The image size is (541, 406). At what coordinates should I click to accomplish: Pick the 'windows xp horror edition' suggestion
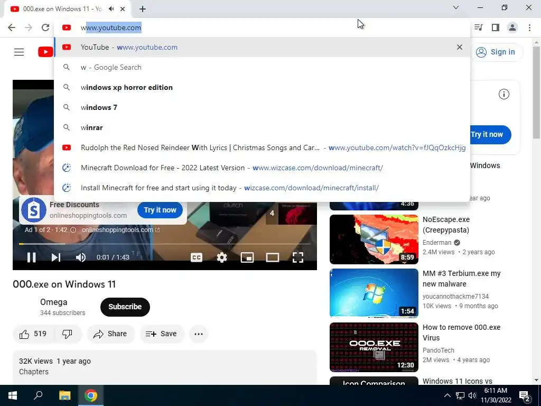pyautogui.click(x=262, y=87)
